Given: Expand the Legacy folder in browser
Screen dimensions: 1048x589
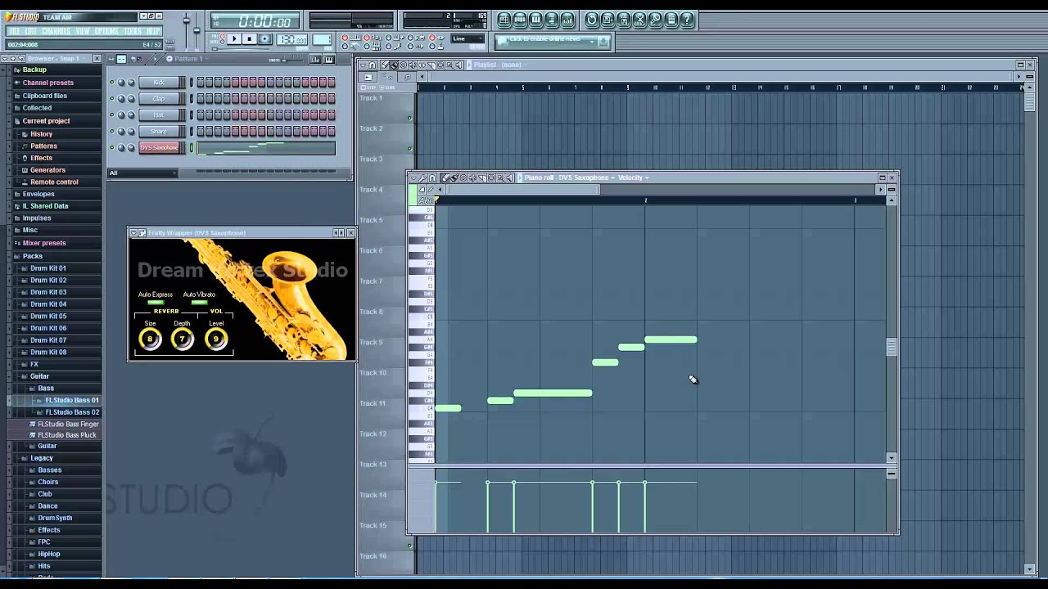Looking at the screenshot, I should 42,458.
